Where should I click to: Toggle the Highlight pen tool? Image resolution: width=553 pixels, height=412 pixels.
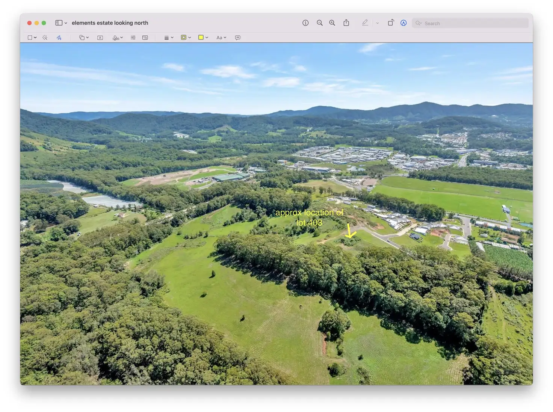[365, 23]
